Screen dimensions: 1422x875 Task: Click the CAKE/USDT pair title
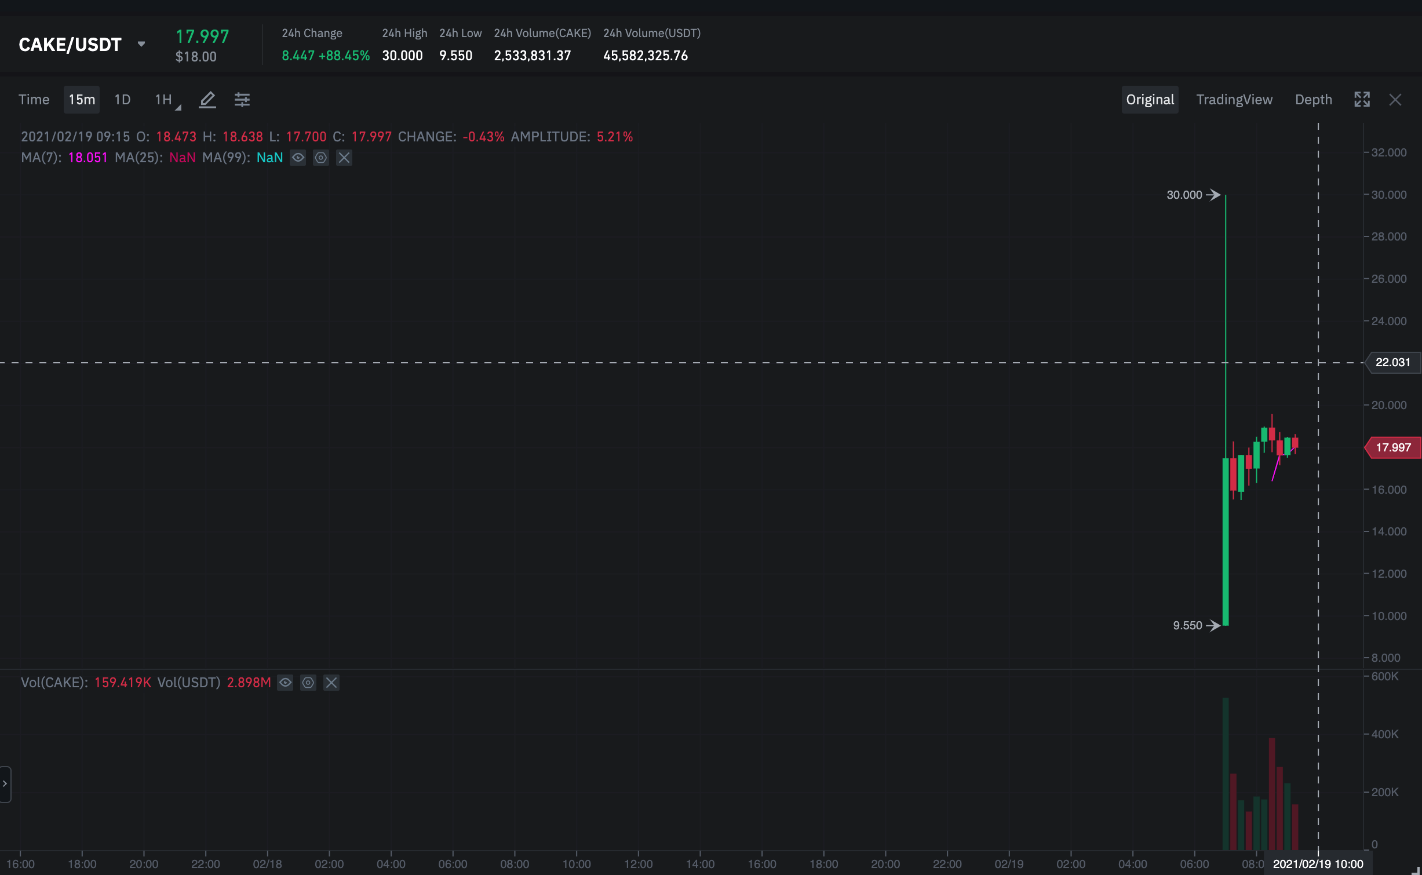point(70,45)
